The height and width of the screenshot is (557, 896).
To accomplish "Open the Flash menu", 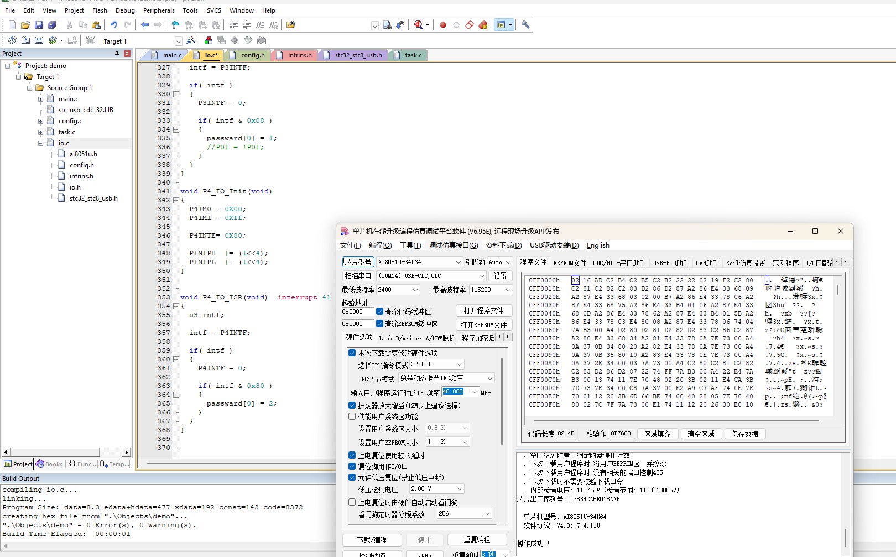I will coord(100,10).
